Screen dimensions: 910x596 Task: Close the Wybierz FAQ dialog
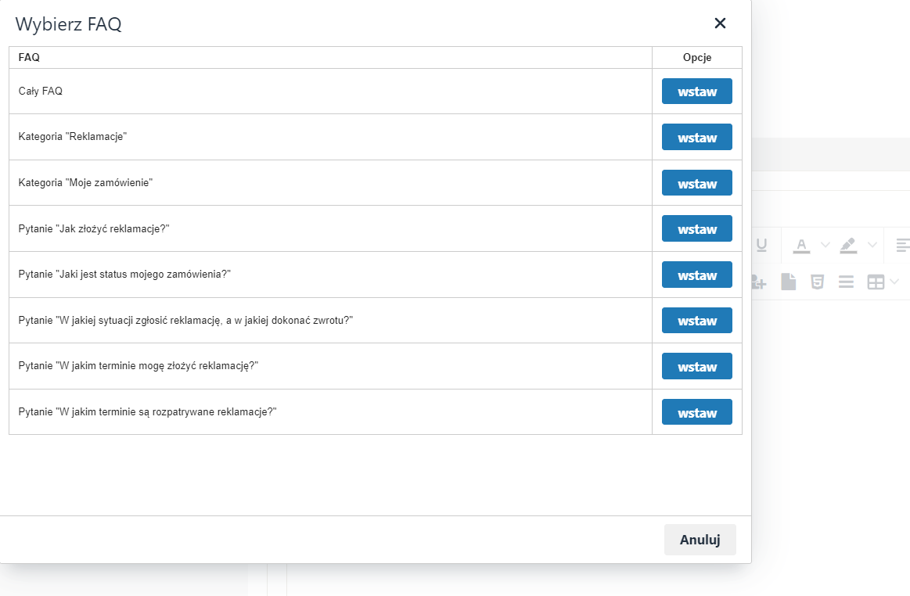[720, 23]
